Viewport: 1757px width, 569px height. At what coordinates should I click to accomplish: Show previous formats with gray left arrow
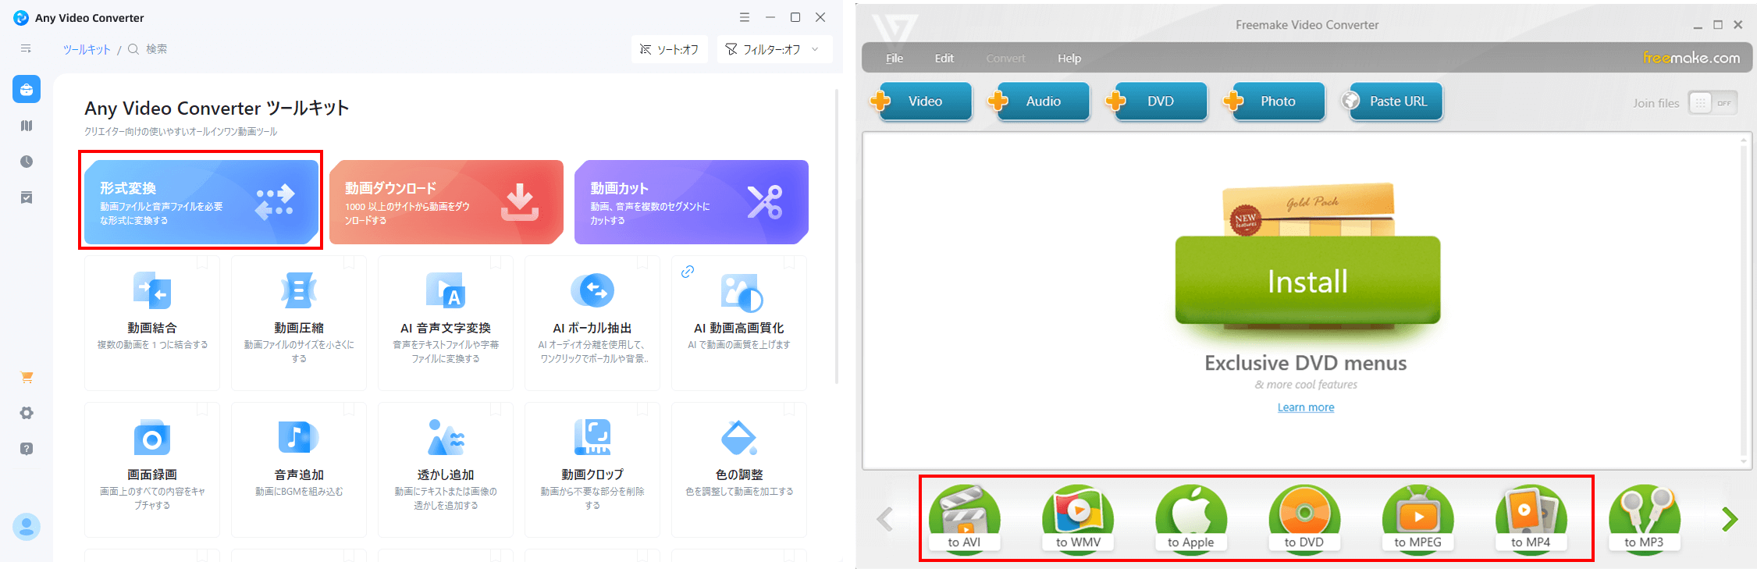pos(884,519)
